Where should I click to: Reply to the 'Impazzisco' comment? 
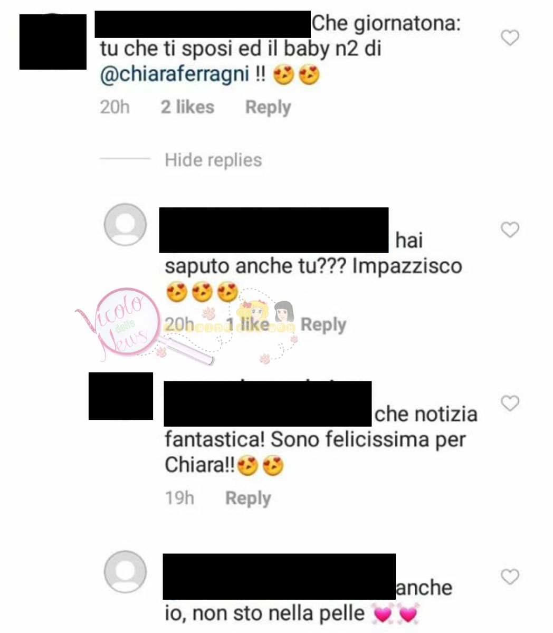(323, 324)
